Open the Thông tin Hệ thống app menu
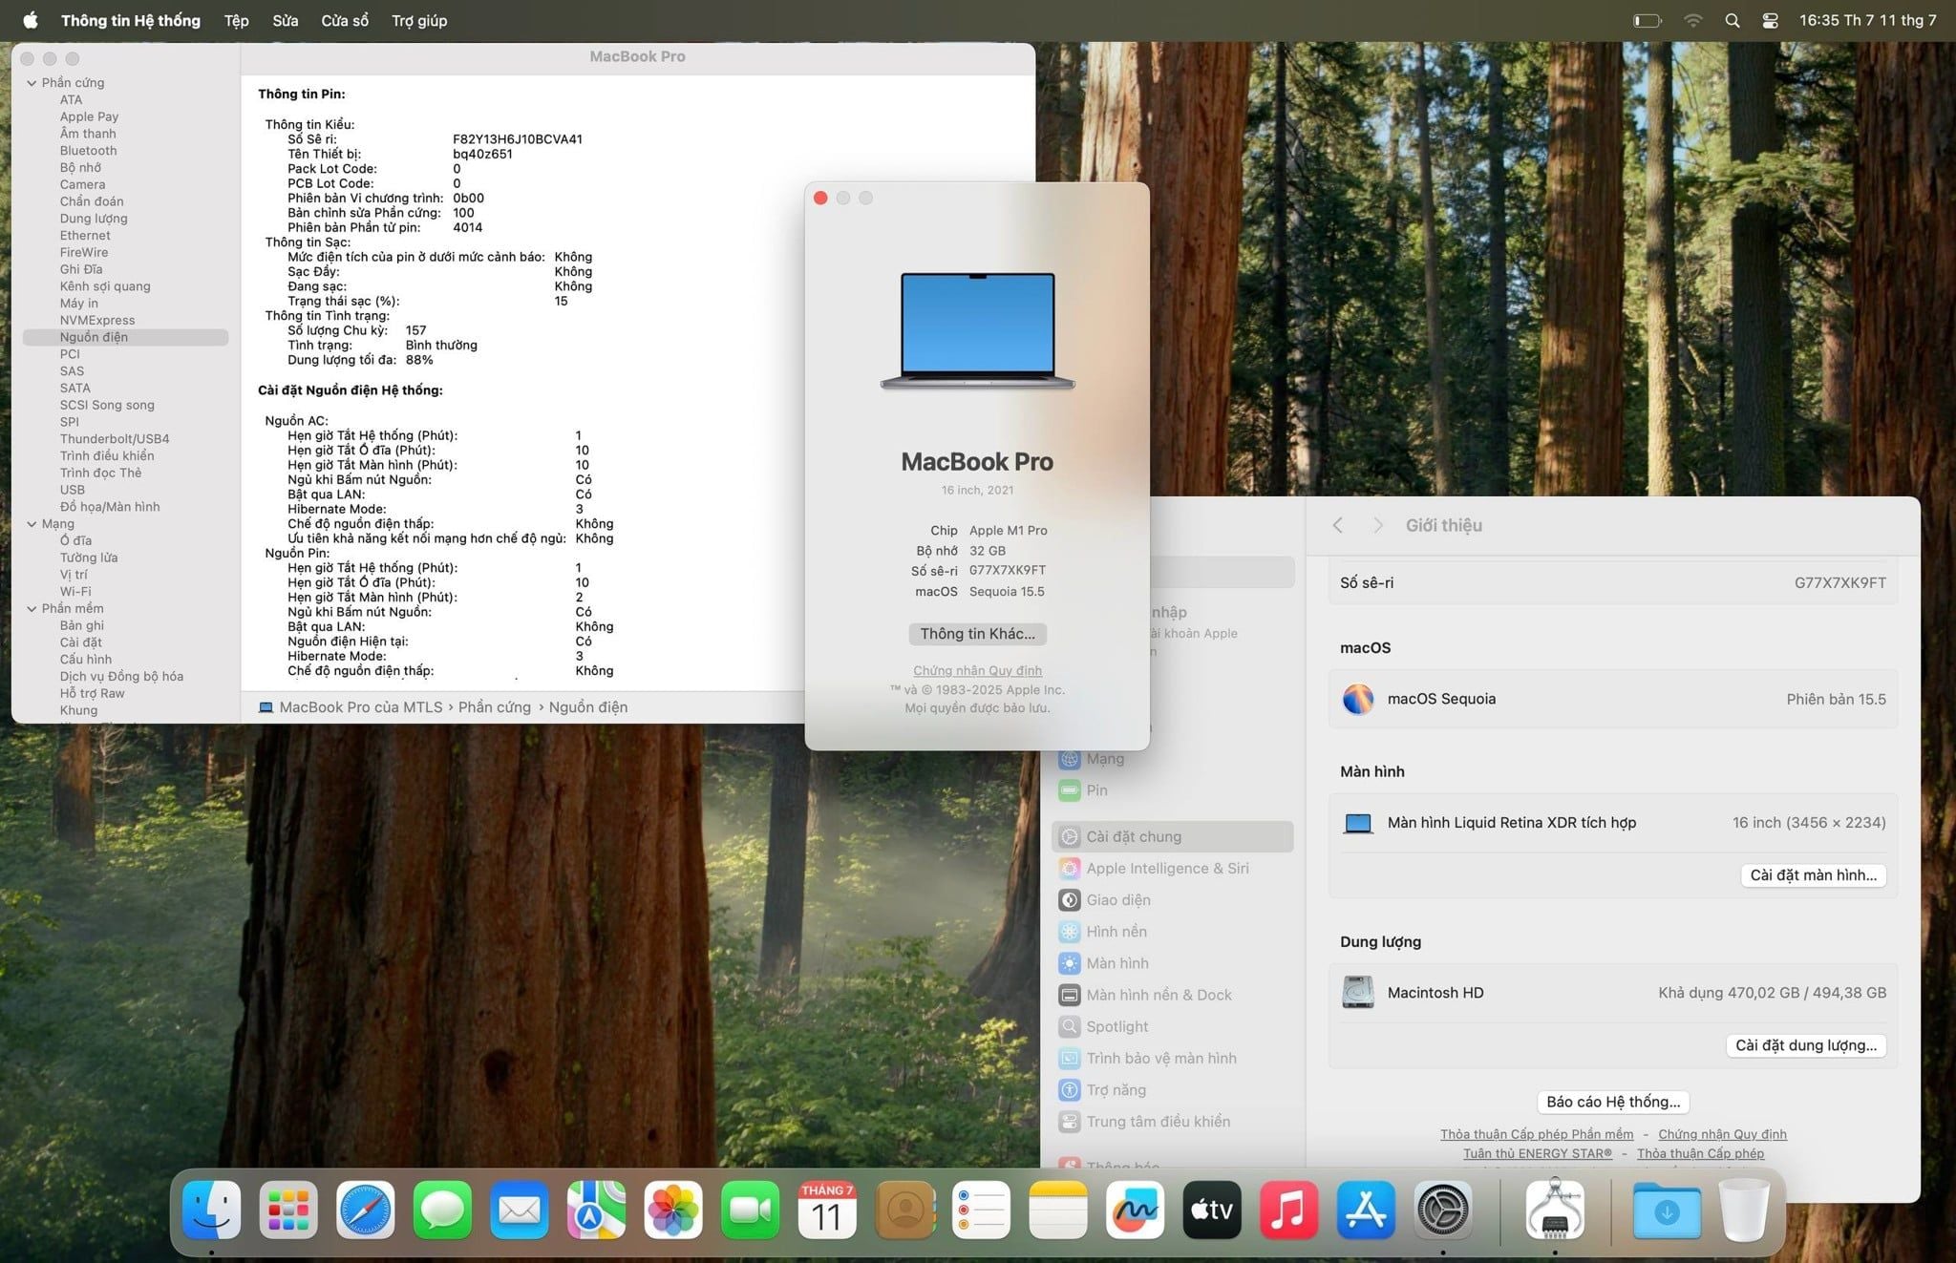The width and height of the screenshot is (1956, 1263). (131, 20)
